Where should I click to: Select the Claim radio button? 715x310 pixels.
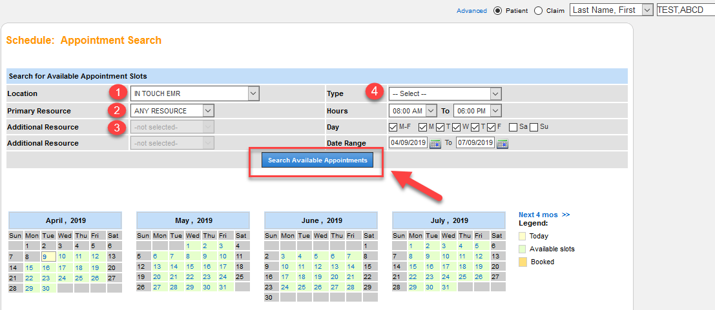pos(538,10)
